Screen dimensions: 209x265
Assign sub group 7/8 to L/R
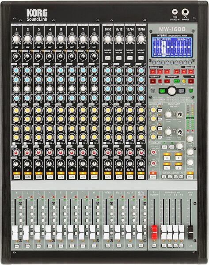[x=181, y=177]
